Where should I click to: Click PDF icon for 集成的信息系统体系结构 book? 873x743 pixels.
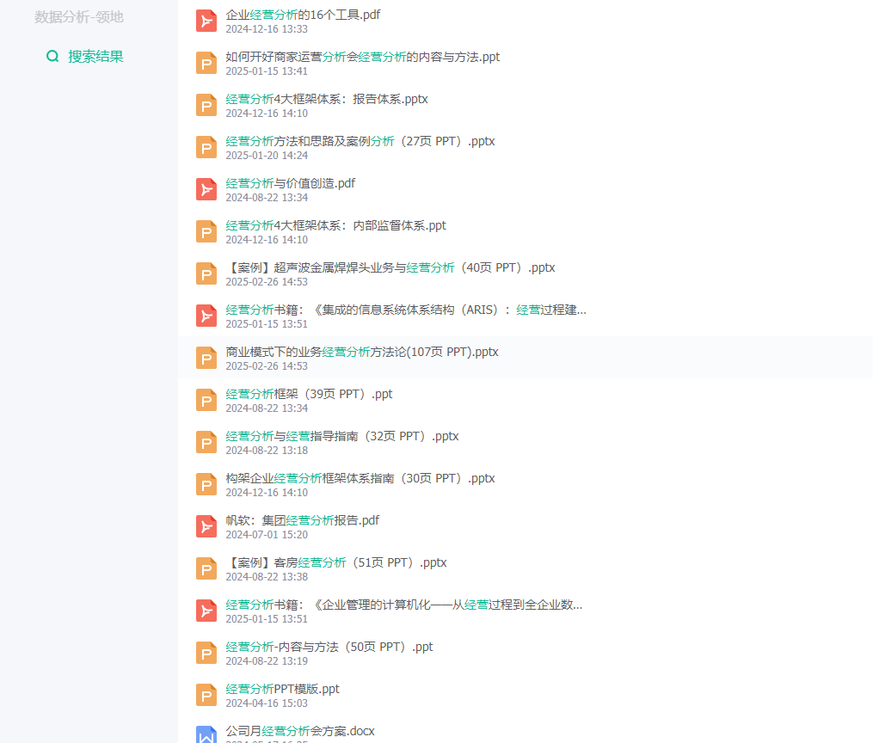tap(206, 316)
